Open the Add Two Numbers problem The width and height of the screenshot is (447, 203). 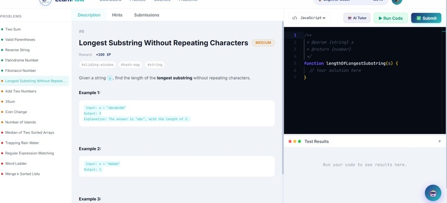(x=34, y=91)
